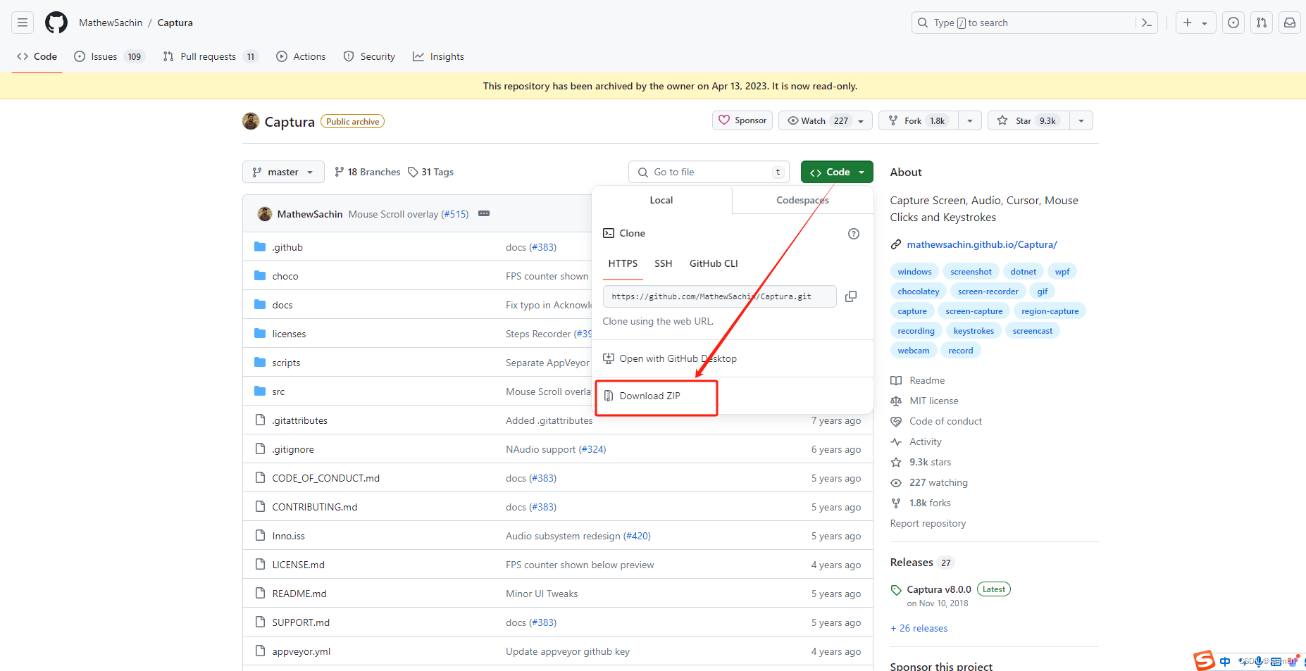View the 31 Tags link

(x=431, y=172)
